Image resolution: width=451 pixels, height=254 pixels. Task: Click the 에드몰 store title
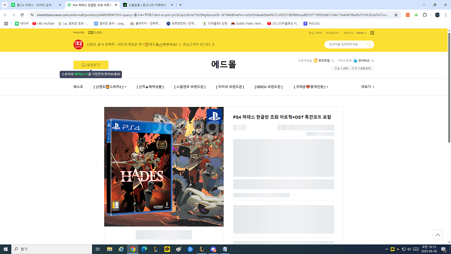(223, 64)
